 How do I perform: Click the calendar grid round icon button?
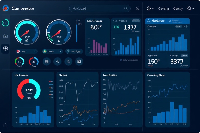point(47,62)
